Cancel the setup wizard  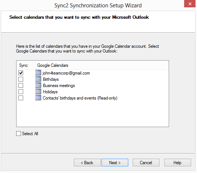tap(146, 163)
